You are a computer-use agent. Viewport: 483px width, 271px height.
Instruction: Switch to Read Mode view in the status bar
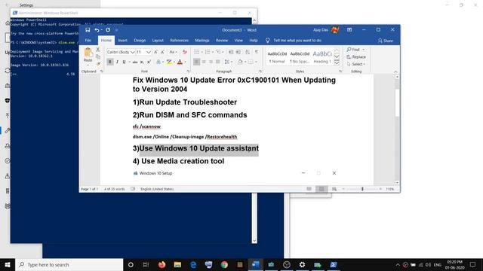coord(309,189)
